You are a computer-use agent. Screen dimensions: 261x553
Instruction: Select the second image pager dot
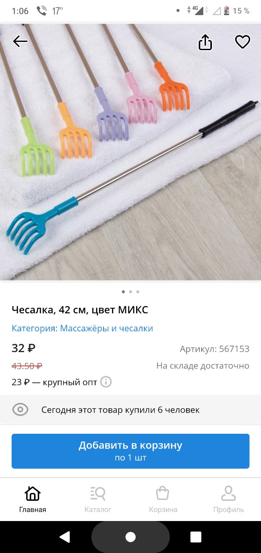[x=130, y=292]
